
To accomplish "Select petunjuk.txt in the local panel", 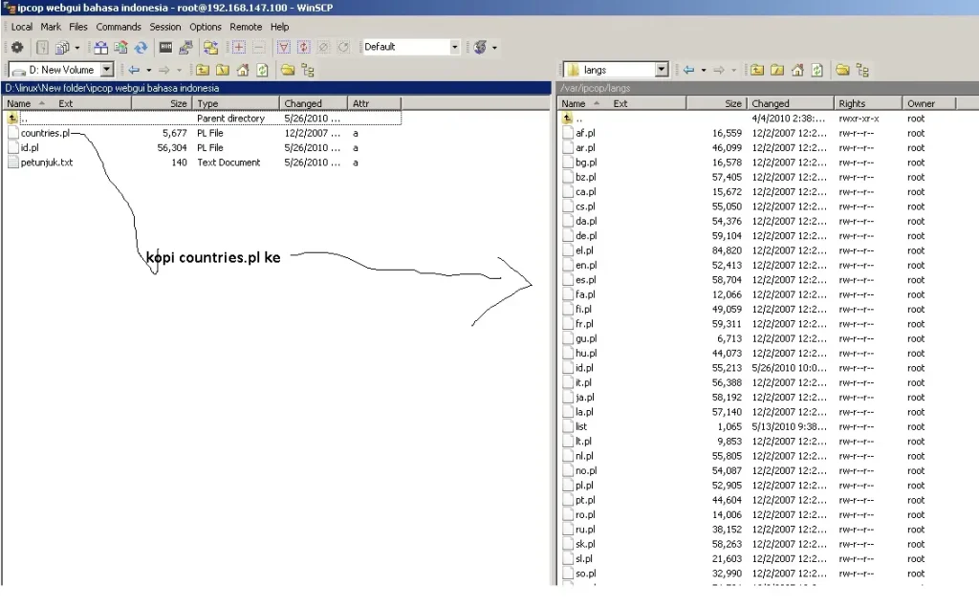I will pos(46,163).
